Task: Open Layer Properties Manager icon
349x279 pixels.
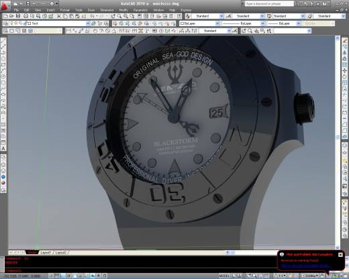Action: coord(6,23)
